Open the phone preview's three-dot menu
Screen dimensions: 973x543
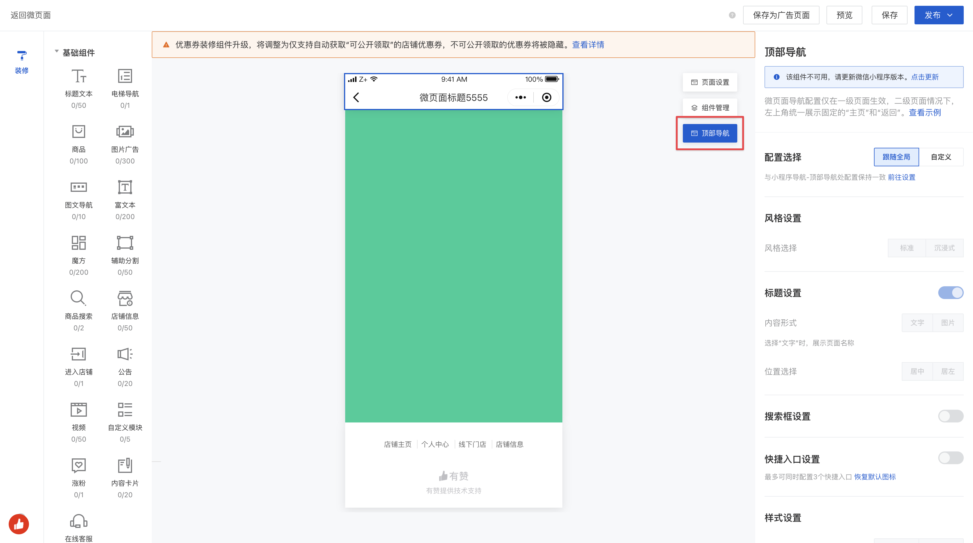[x=520, y=97]
